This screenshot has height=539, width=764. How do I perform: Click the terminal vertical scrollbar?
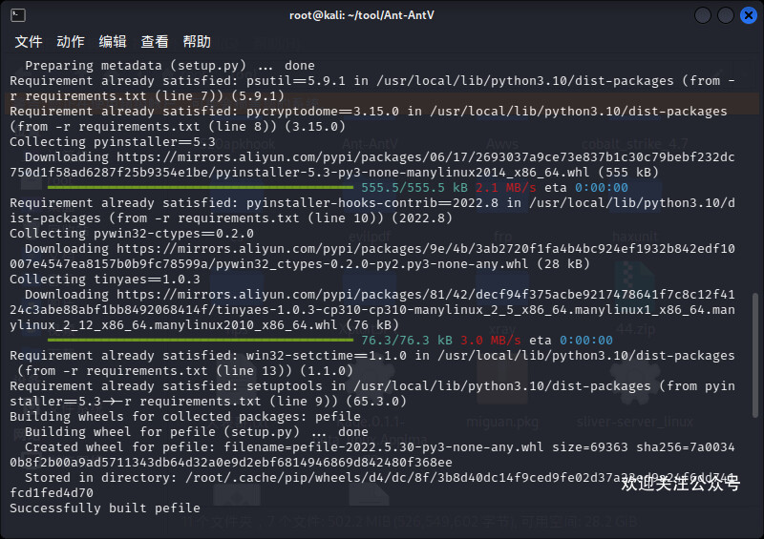coord(754,355)
